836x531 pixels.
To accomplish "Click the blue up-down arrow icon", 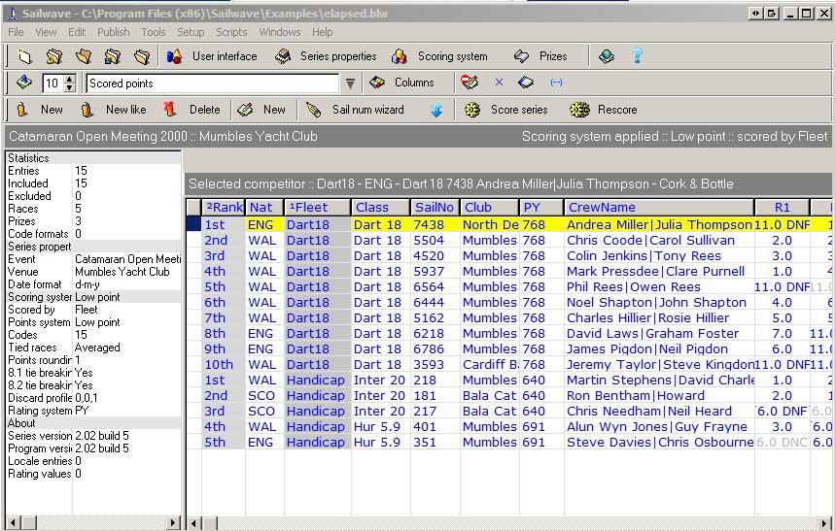I will (436, 110).
